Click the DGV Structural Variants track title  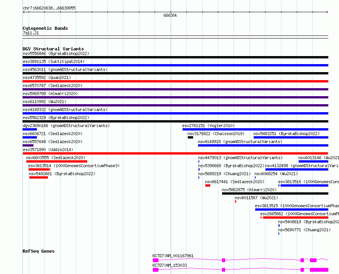53,49
